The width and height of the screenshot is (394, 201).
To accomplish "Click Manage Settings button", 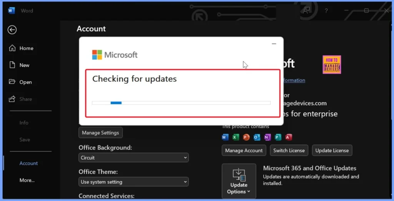I will click(x=100, y=133).
